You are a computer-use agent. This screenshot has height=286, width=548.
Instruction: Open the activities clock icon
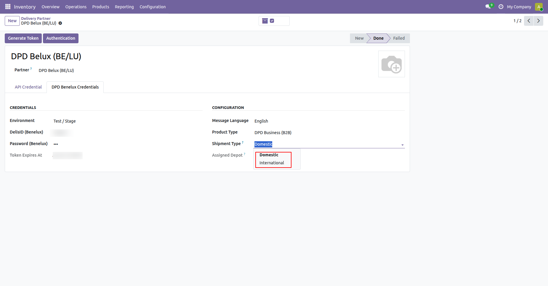pyautogui.click(x=501, y=7)
